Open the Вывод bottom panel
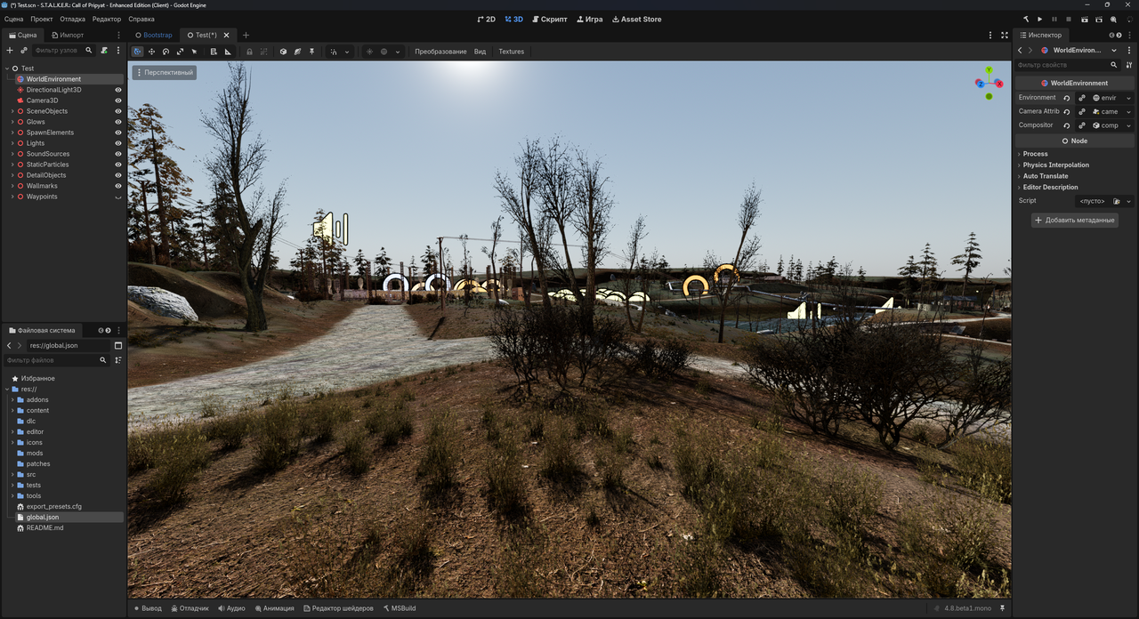Screen dimensions: 1139x619 coord(148,608)
